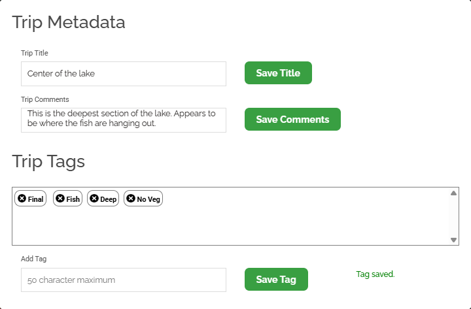Viewport: 471px width, 309px height.
Task: Save the trip comments
Action: point(292,120)
